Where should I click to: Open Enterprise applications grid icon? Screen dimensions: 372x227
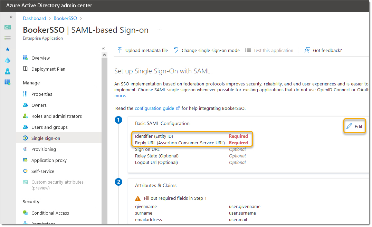(x=8, y=82)
